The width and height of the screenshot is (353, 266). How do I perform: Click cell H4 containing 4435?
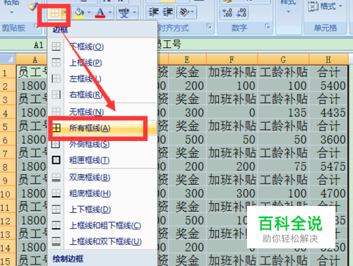(328, 113)
